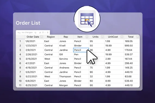The width and height of the screenshot is (155, 103).
Task: Open the Total column filter dropdown
Action: pos(138,37)
